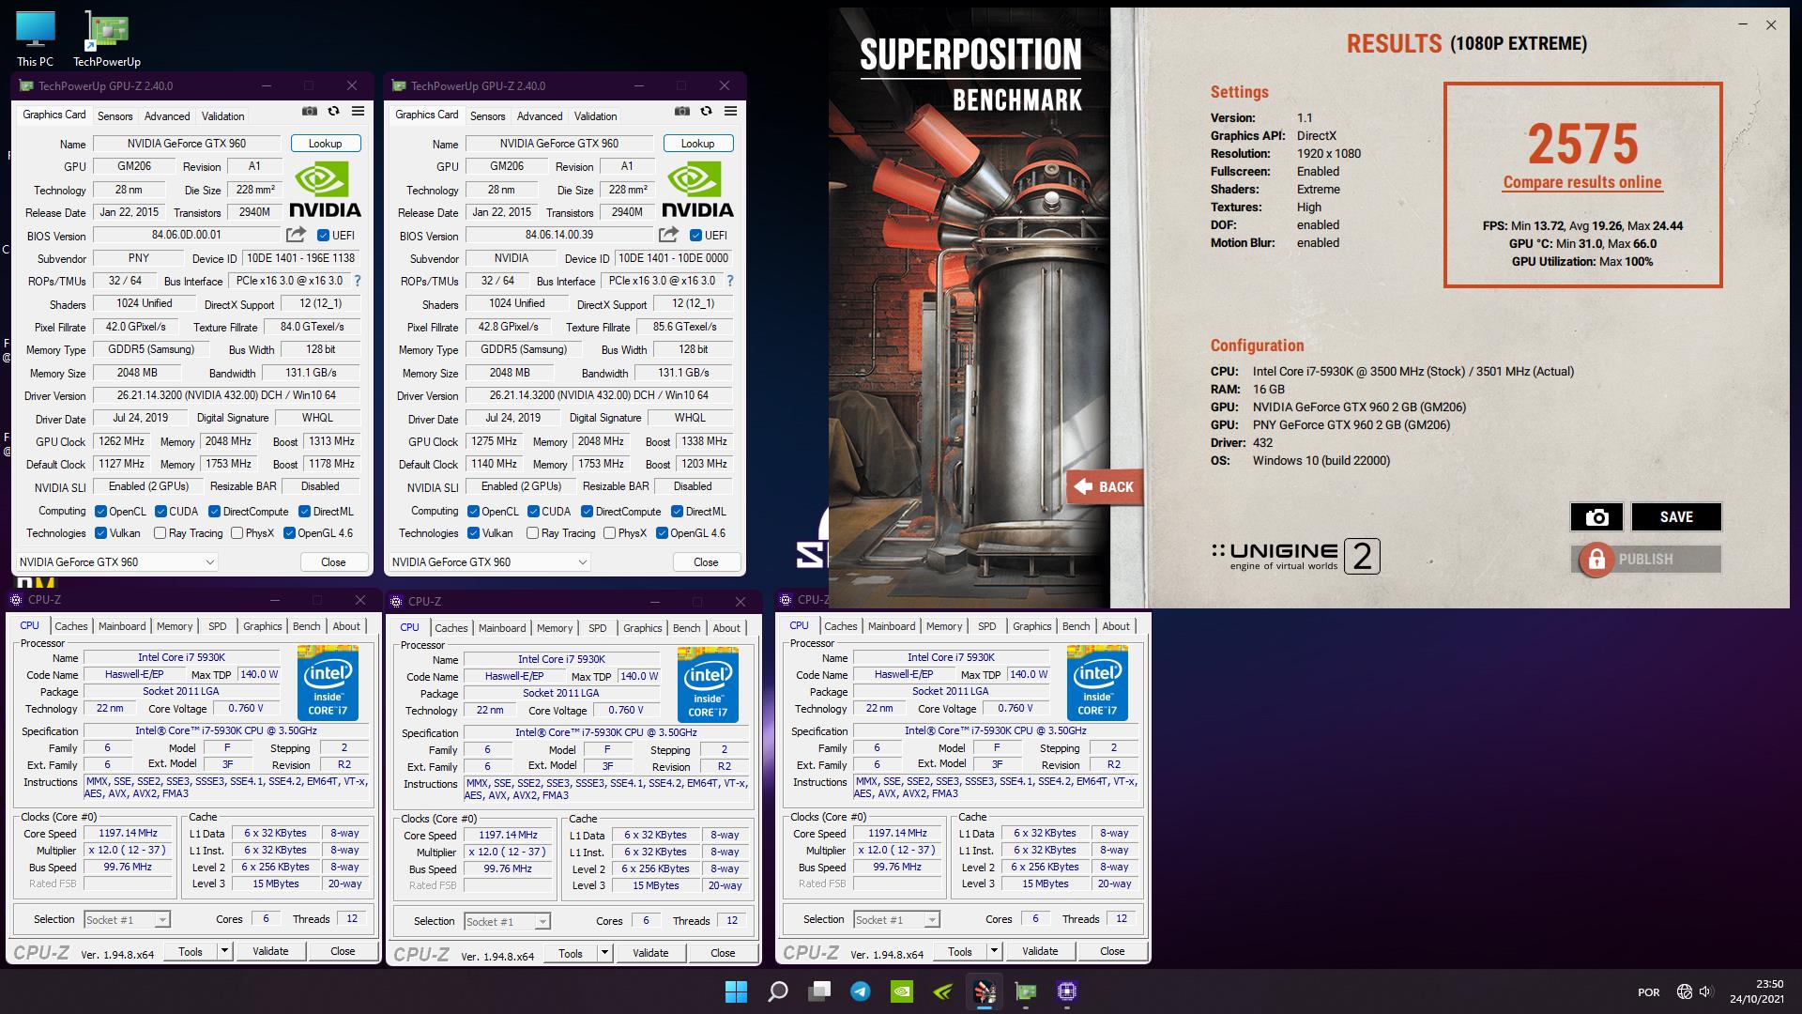Expand Tools arrow in middle CPU-Z
Image resolution: width=1802 pixels, height=1014 pixels.
[x=604, y=953]
